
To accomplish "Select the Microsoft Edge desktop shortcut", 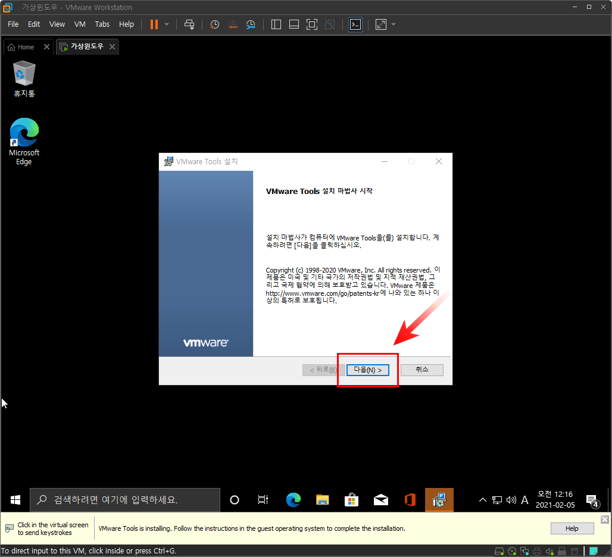I will [x=24, y=141].
